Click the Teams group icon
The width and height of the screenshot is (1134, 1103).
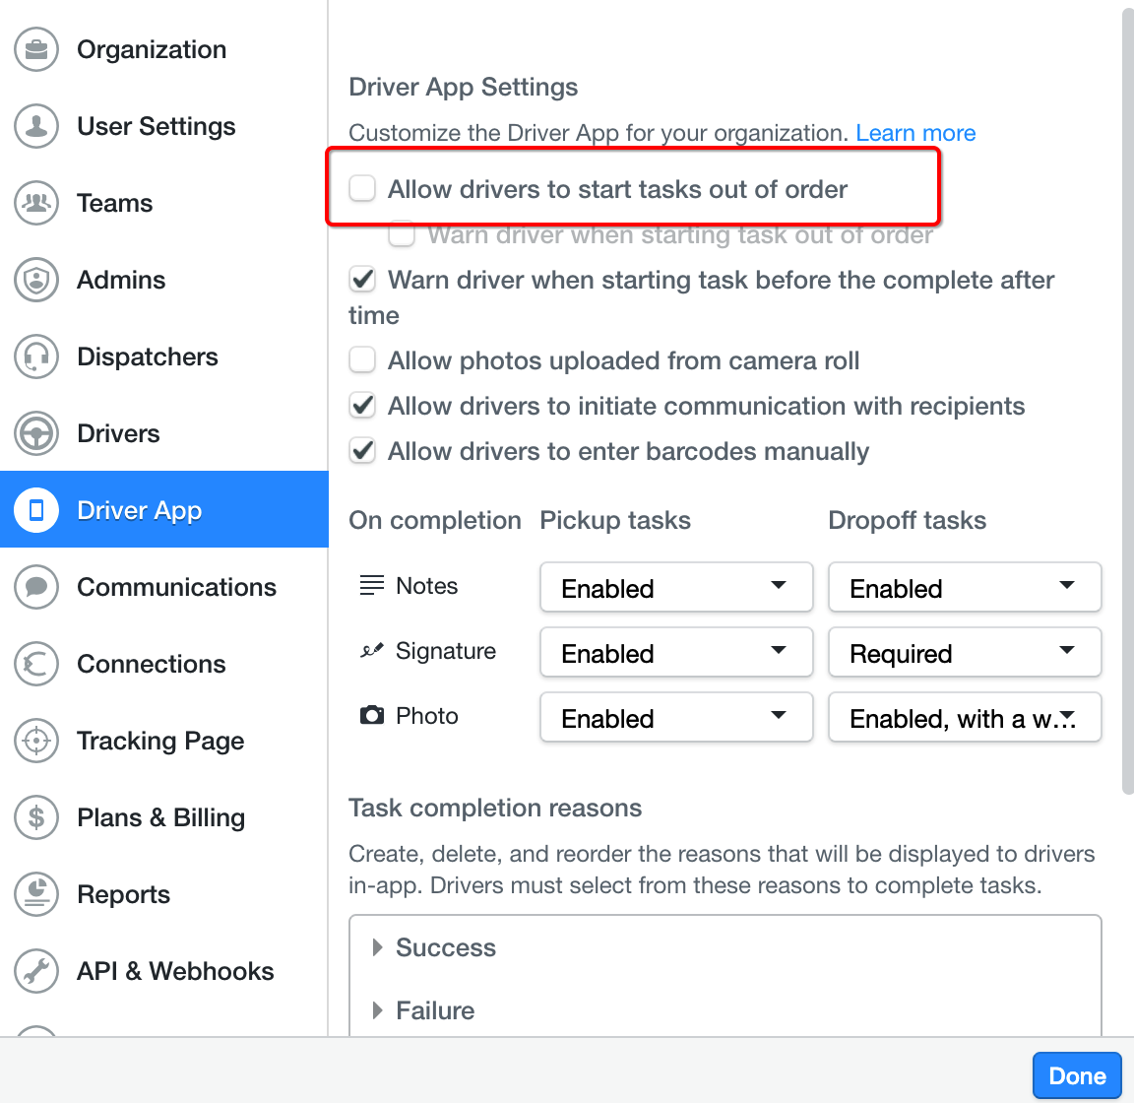(36, 203)
